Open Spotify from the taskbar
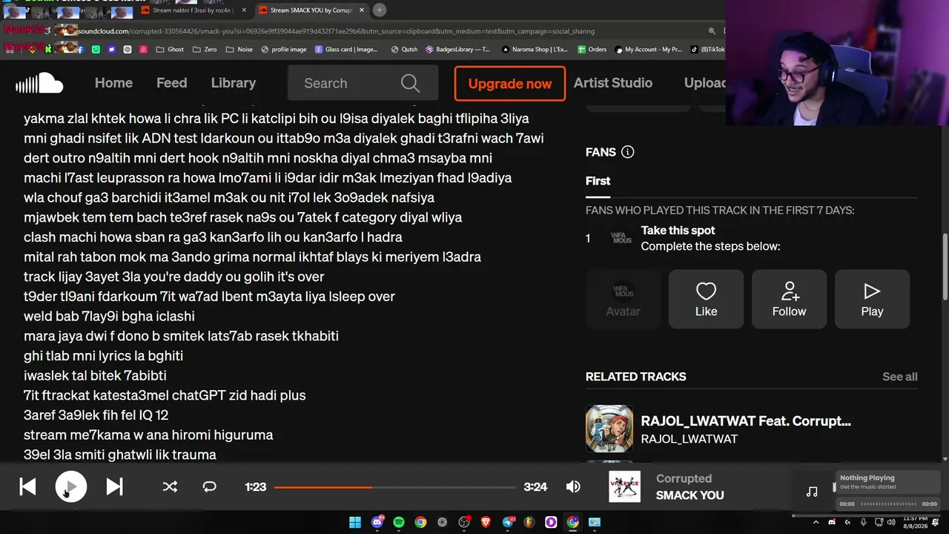The height and width of the screenshot is (534, 949). [x=399, y=522]
